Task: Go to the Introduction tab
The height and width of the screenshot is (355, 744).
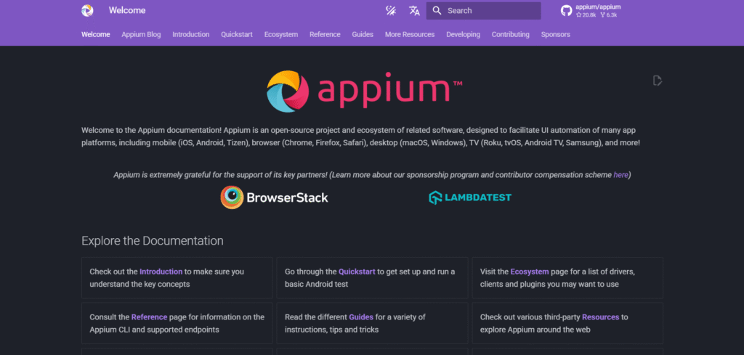Action: tap(191, 35)
